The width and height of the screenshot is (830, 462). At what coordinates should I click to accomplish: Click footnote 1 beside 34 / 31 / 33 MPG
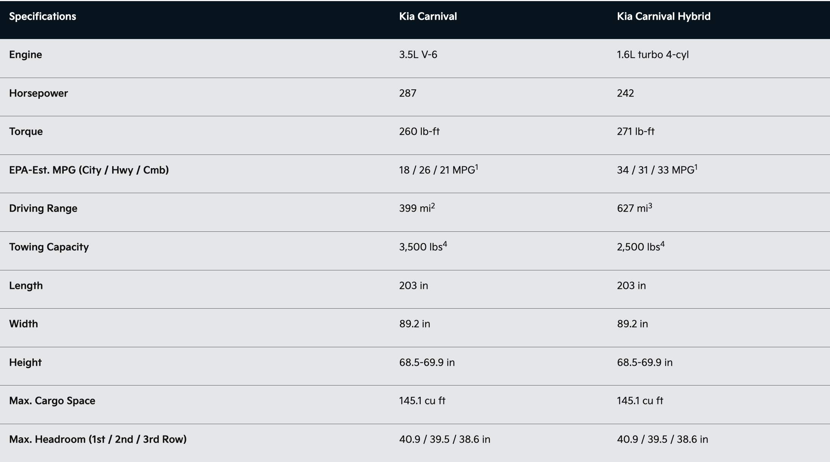(x=696, y=167)
